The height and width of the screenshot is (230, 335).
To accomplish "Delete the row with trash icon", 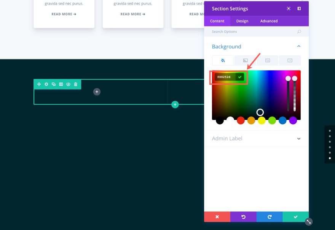I will (x=76, y=84).
